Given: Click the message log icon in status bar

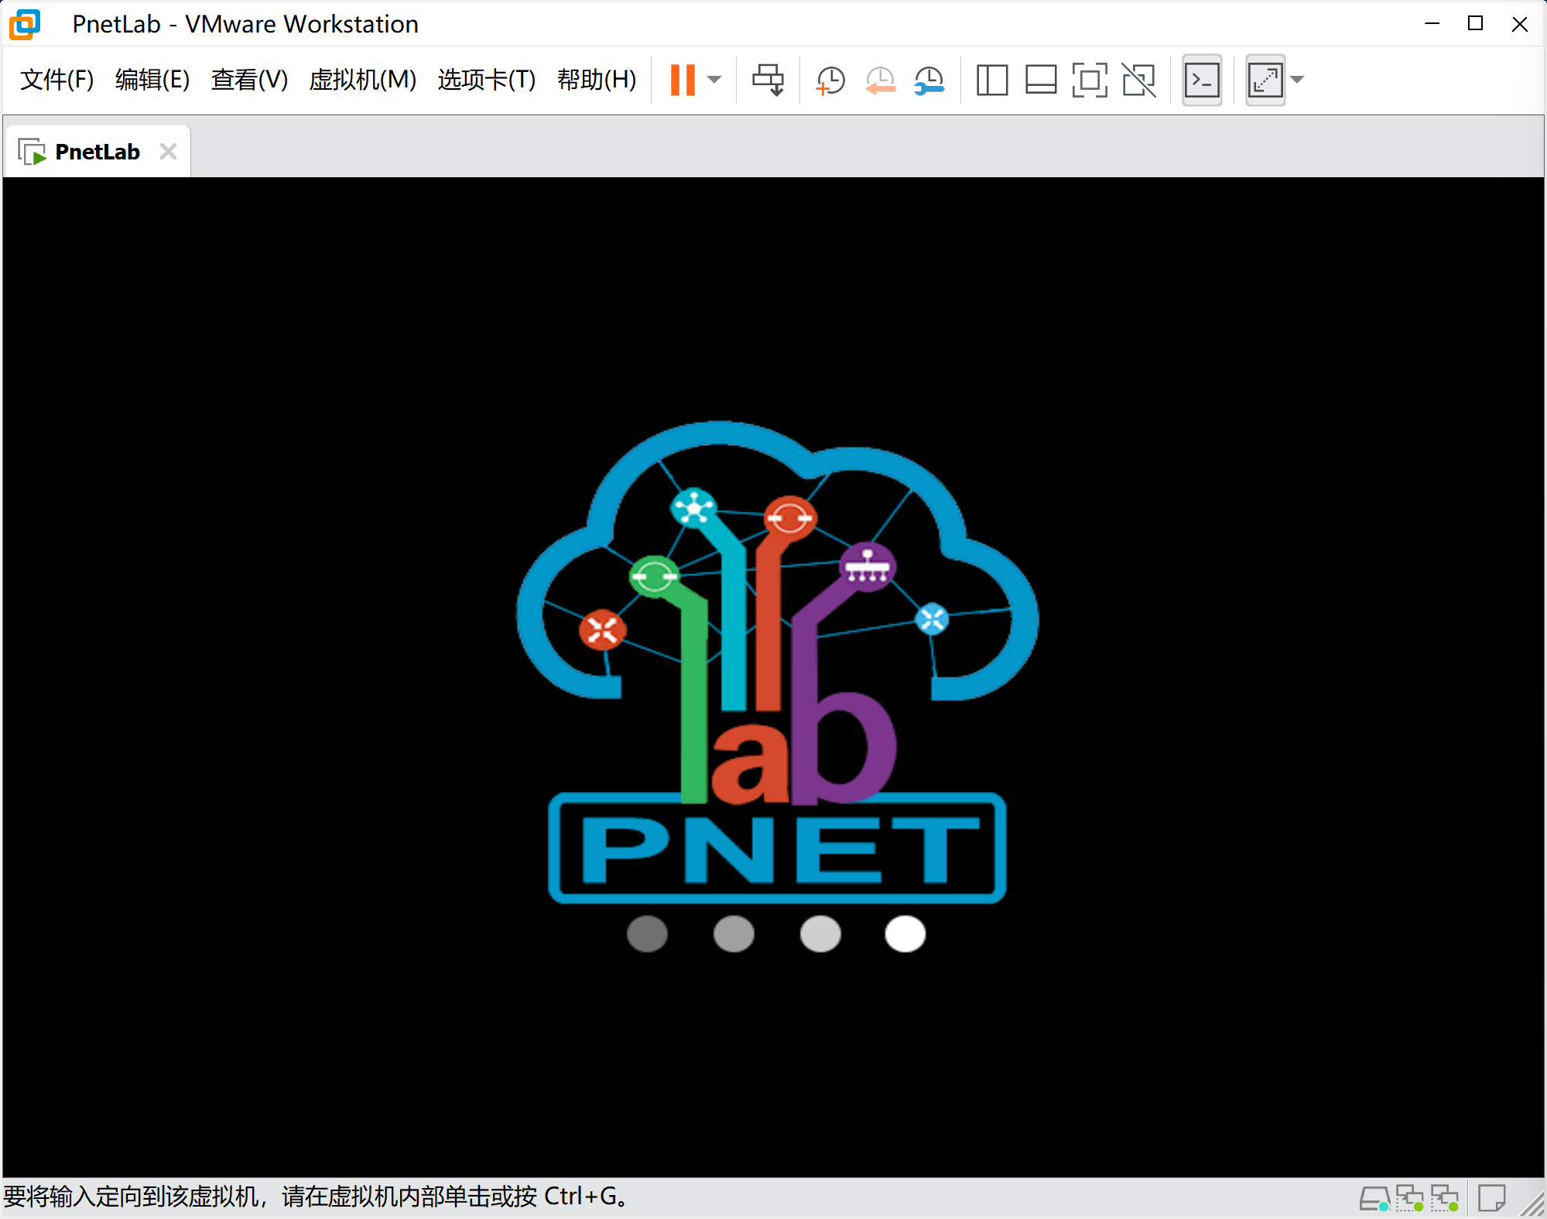Looking at the screenshot, I should point(1491,1199).
